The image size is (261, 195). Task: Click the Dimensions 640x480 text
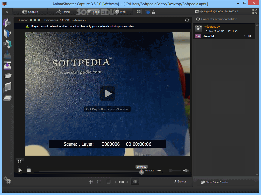(57, 20)
